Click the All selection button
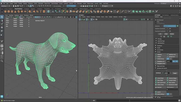Screen dimensions: 181x102 [x=160, y=34]
